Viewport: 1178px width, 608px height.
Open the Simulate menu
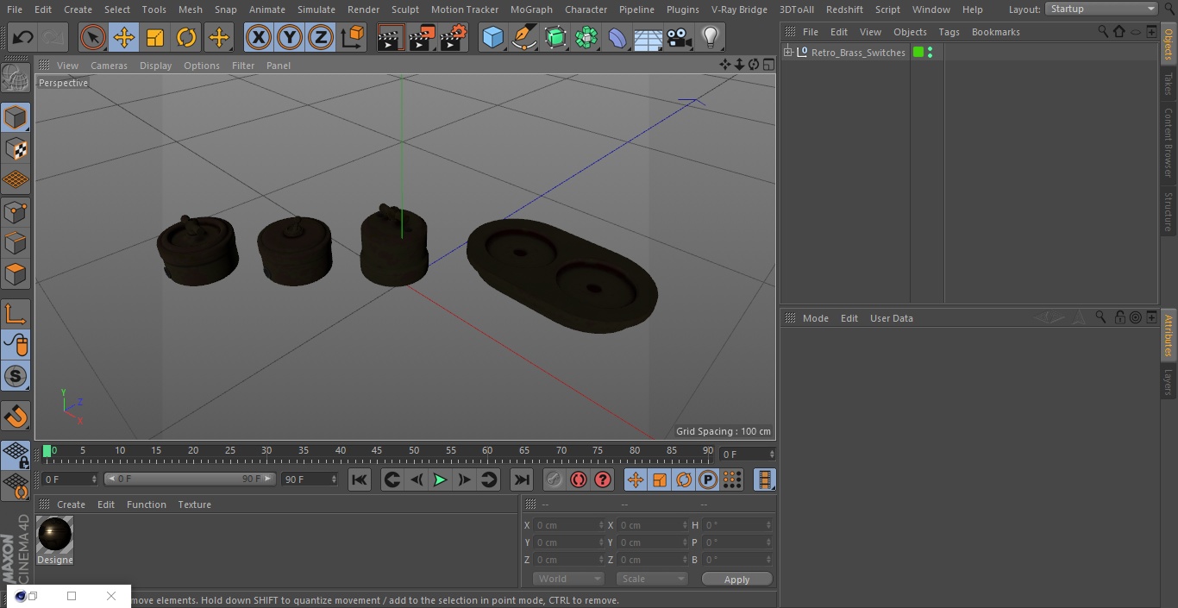pos(316,9)
